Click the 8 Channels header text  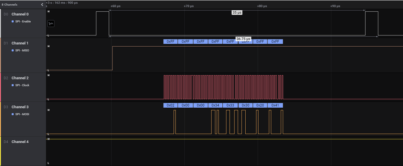tap(10, 4)
